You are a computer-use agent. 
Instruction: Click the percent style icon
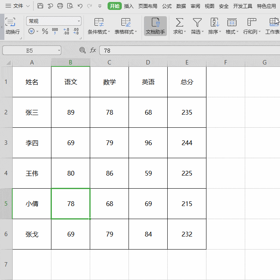pyautogui.click(x=45, y=31)
